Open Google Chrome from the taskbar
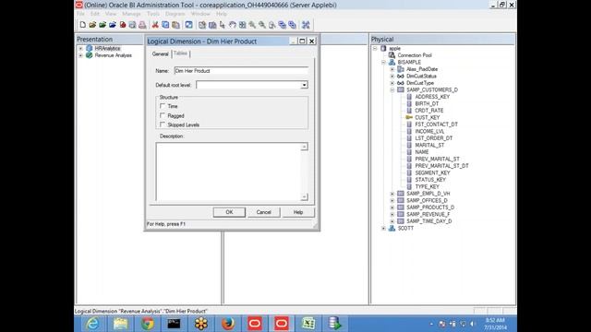Viewport: 591px width, 332px height. coord(148,324)
